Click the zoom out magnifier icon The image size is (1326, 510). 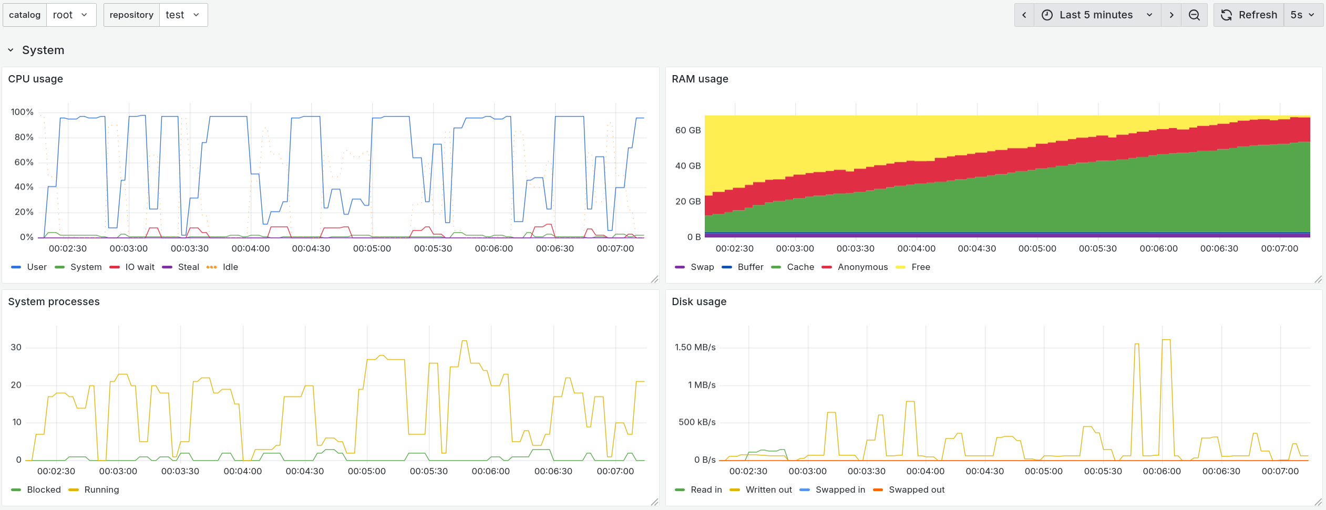click(1194, 15)
